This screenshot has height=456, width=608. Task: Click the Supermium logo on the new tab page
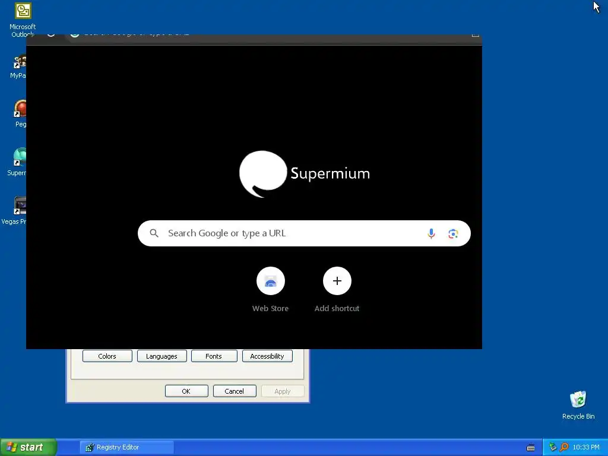pyautogui.click(x=305, y=174)
